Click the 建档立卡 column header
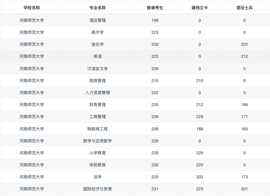Screen dimensions: 270x196 coord(200,8)
